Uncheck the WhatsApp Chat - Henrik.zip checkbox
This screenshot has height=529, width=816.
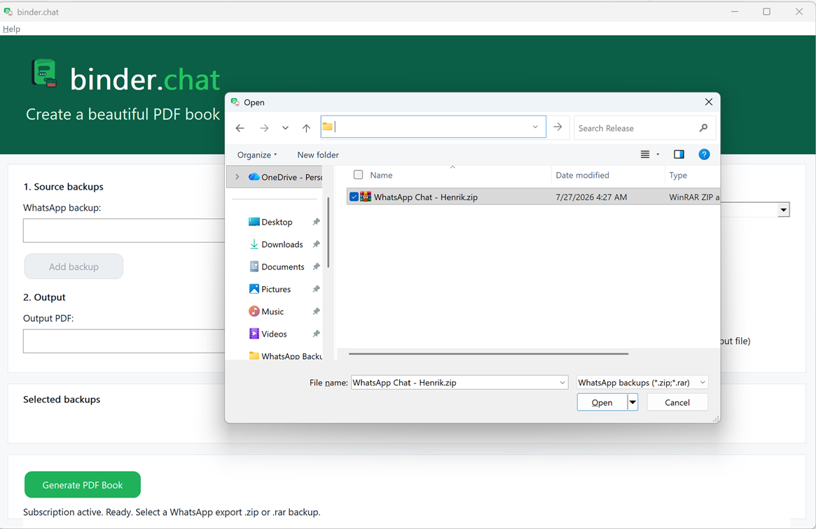point(354,197)
